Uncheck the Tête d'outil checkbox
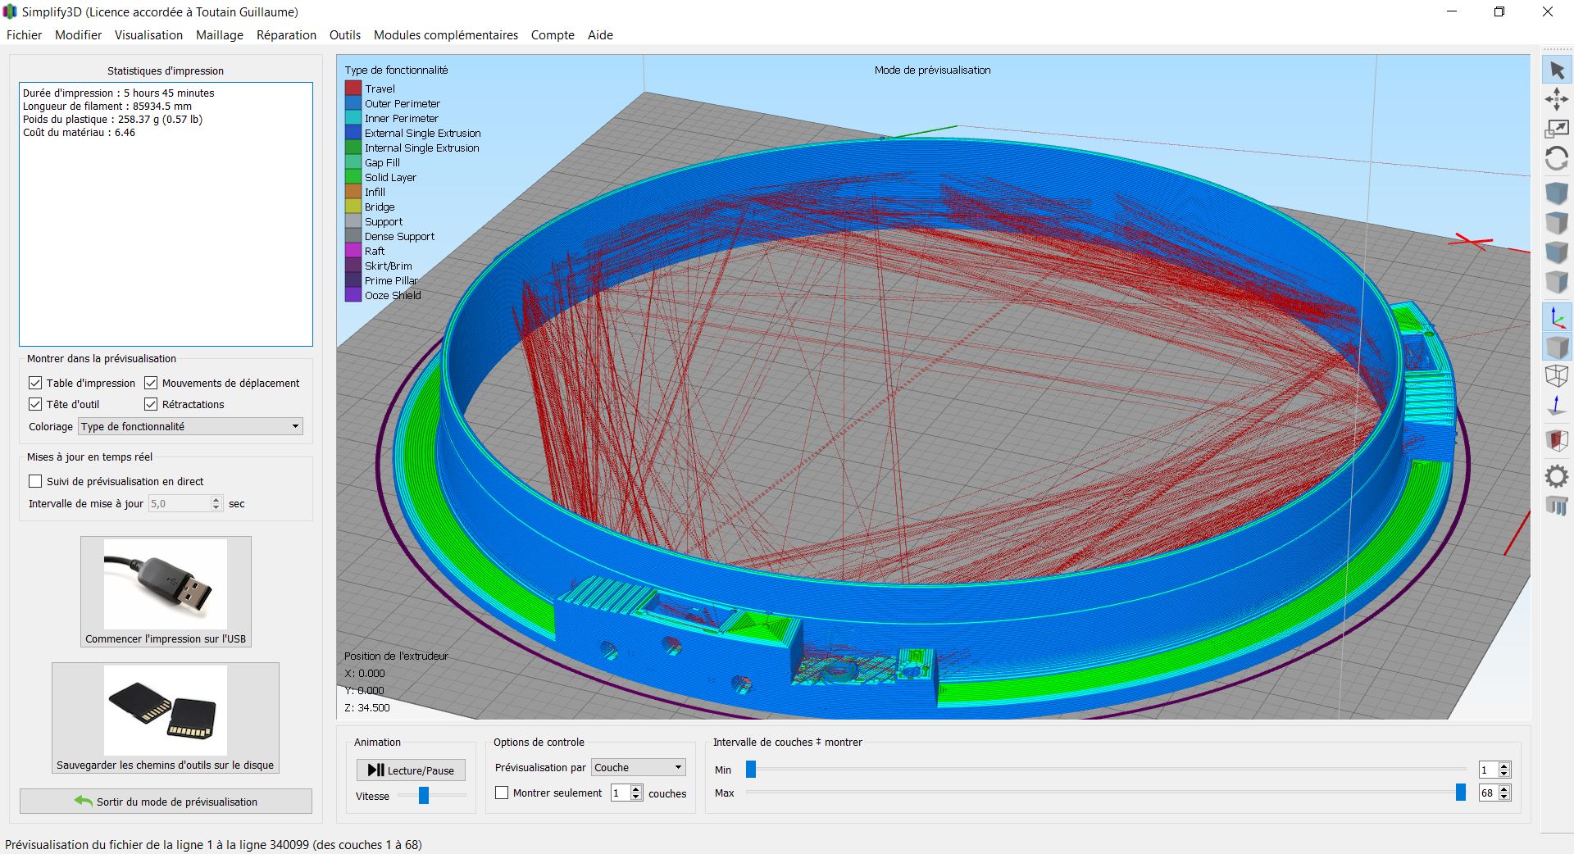The width and height of the screenshot is (1574, 854). 35,404
